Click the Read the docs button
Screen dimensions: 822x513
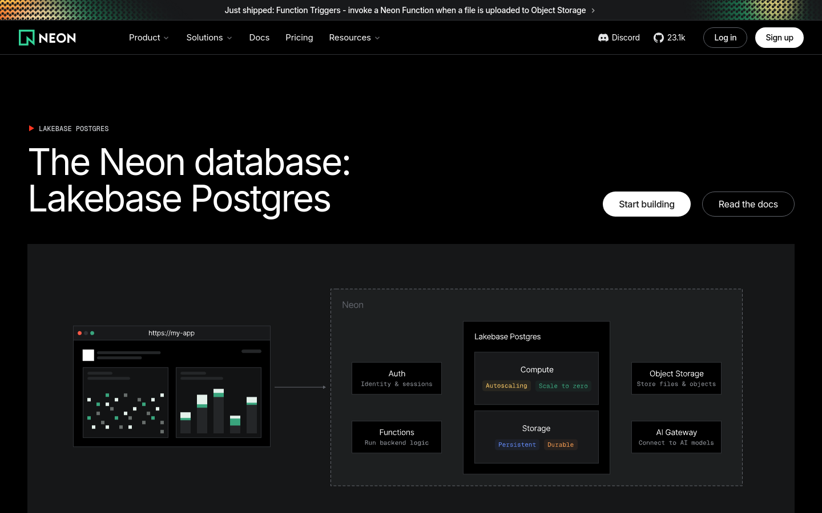tap(748, 204)
